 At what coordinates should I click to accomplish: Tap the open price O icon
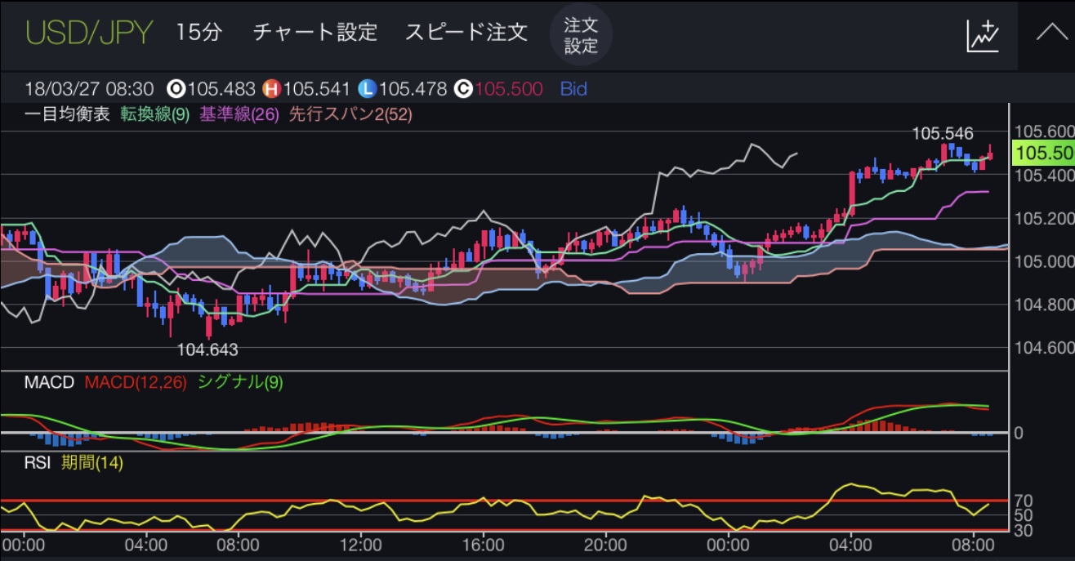pyautogui.click(x=175, y=89)
